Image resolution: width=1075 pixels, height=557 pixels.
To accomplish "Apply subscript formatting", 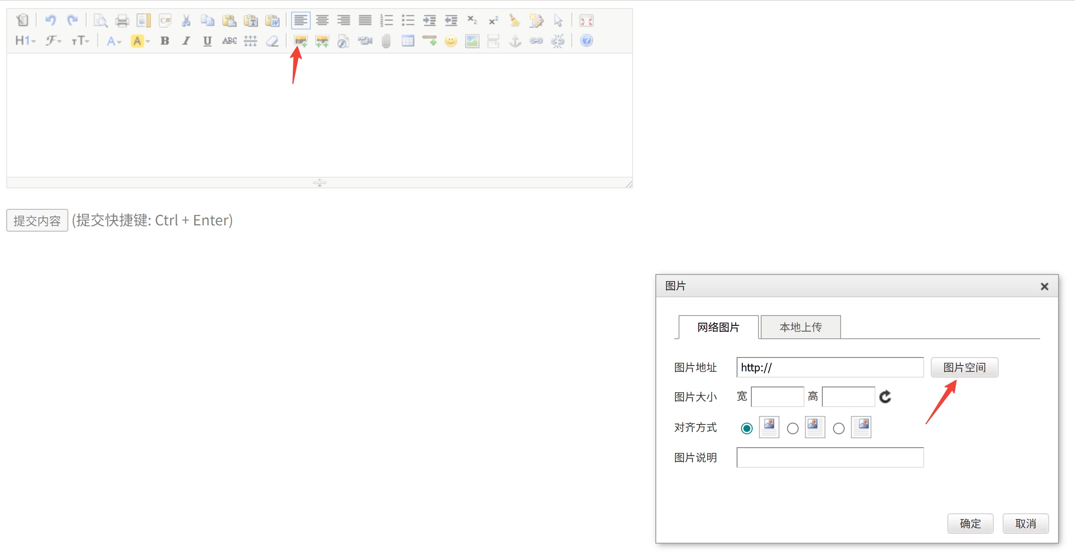I will (472, 21).
